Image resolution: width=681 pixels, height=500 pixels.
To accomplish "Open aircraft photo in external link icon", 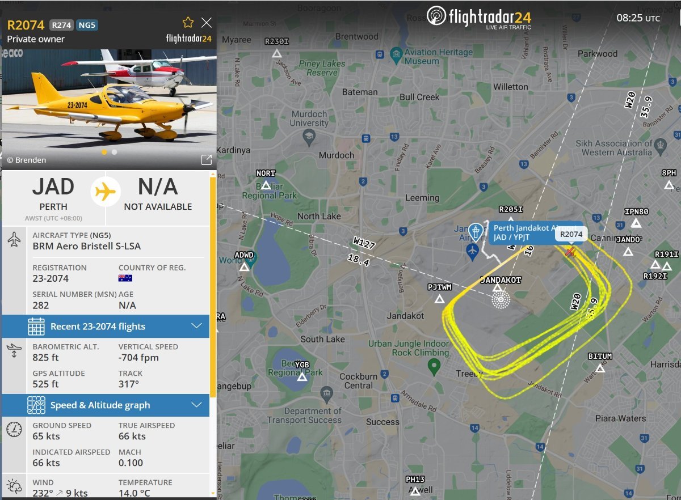I will (207, 160).
